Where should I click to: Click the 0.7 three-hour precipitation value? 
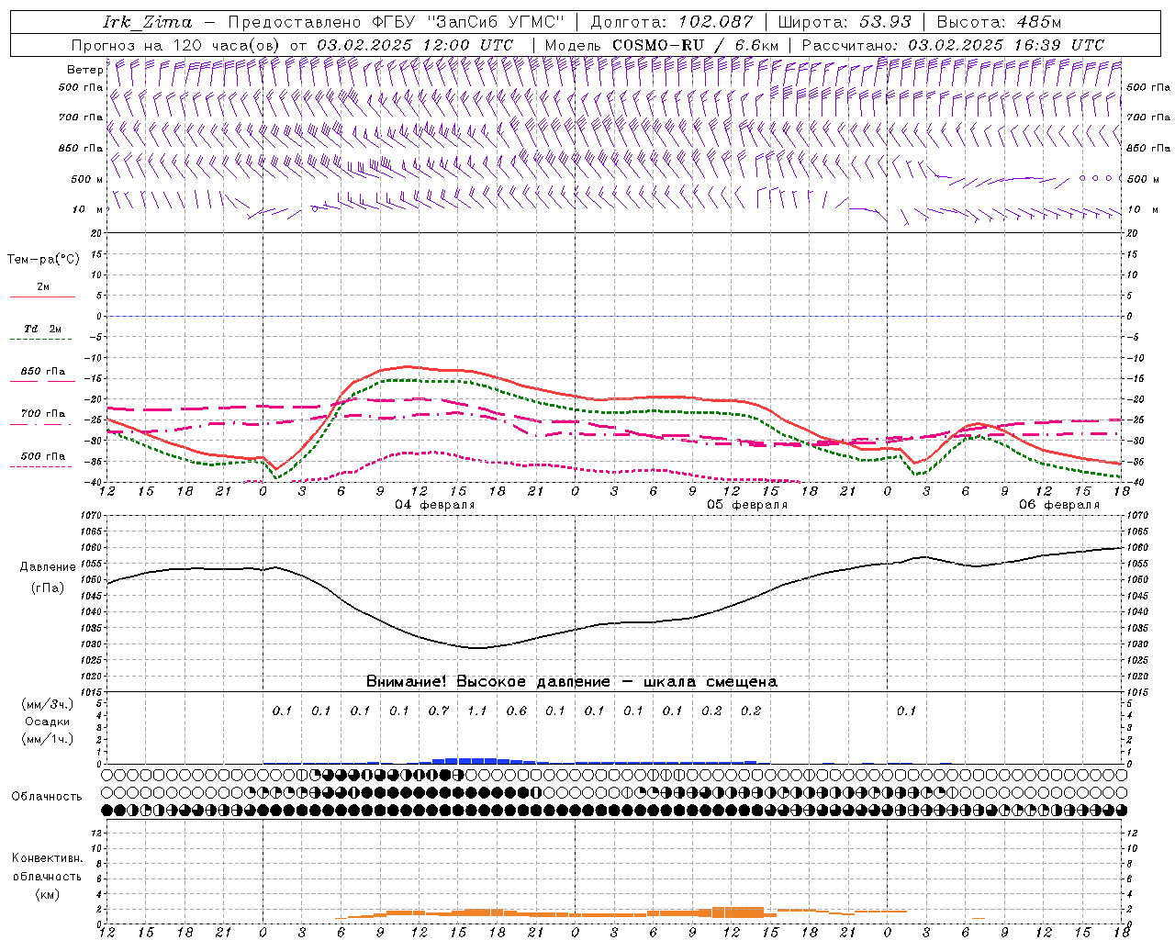(x=439, y=711)
